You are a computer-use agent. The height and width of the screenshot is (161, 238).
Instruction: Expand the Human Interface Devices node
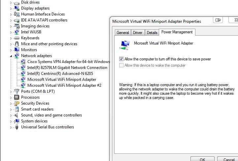tap(11, 14)
